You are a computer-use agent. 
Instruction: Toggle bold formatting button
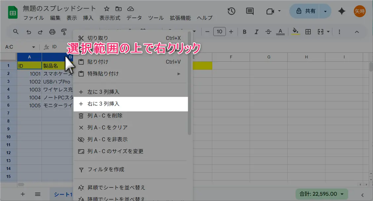[244, 32]
